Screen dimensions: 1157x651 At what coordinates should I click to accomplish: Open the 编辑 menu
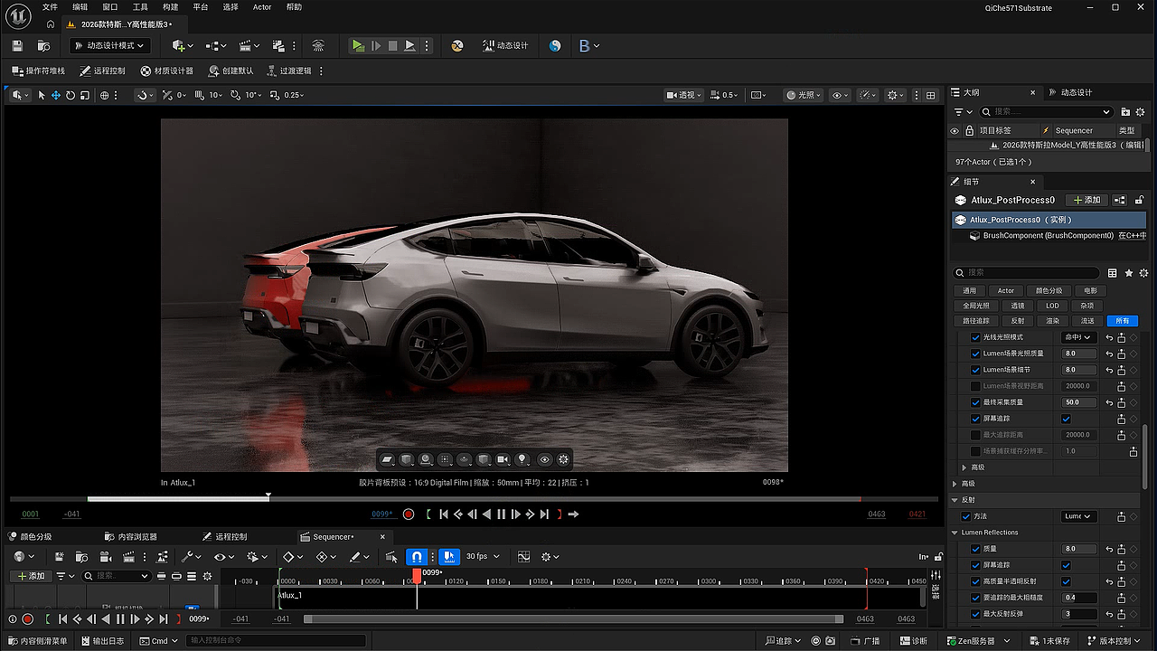coord(80,6)
